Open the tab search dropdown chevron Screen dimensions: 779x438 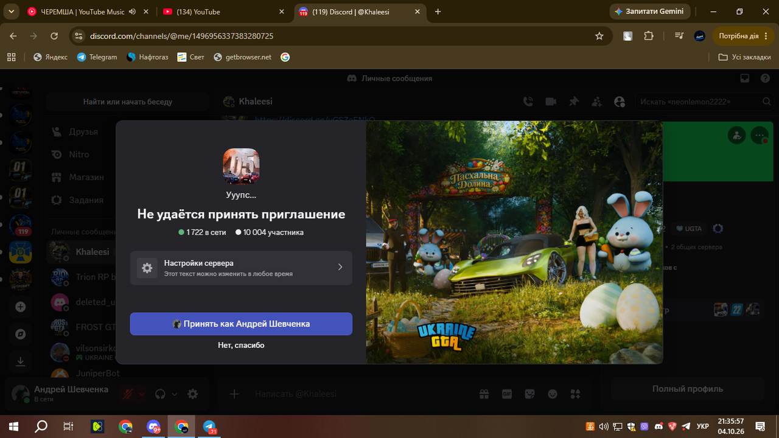tap(11, 12)
